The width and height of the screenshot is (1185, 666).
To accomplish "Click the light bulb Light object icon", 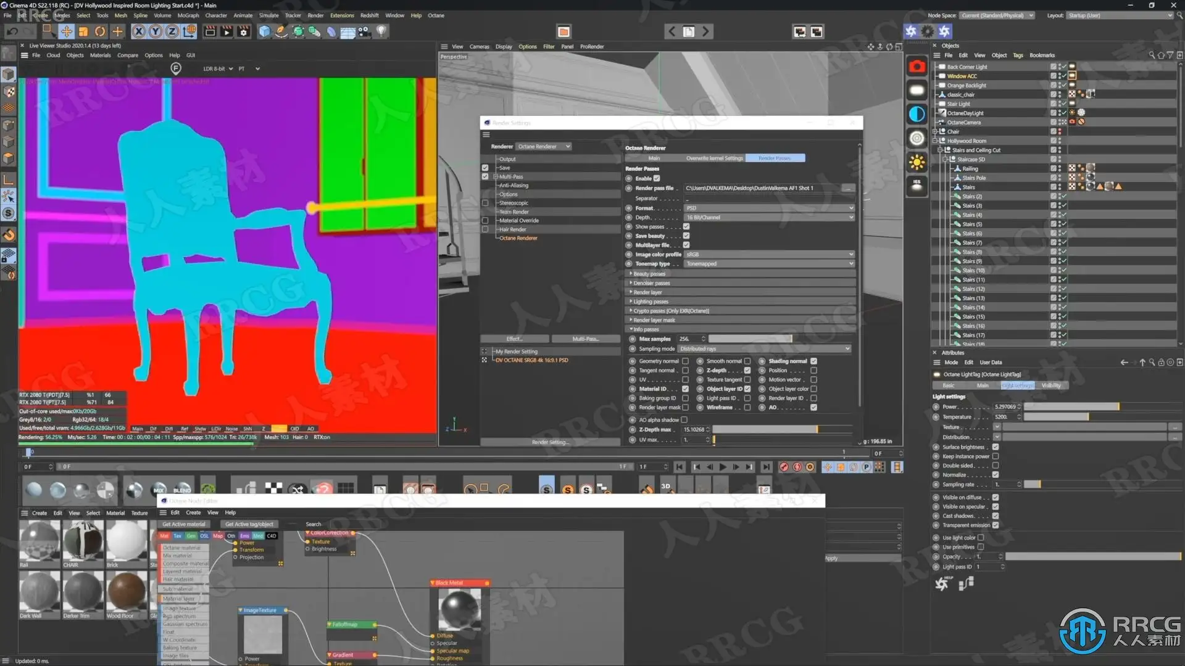I will [381, 31].
